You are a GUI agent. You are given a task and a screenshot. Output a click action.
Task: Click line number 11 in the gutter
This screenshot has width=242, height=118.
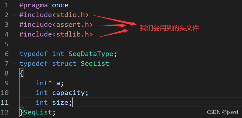point(5,103)
